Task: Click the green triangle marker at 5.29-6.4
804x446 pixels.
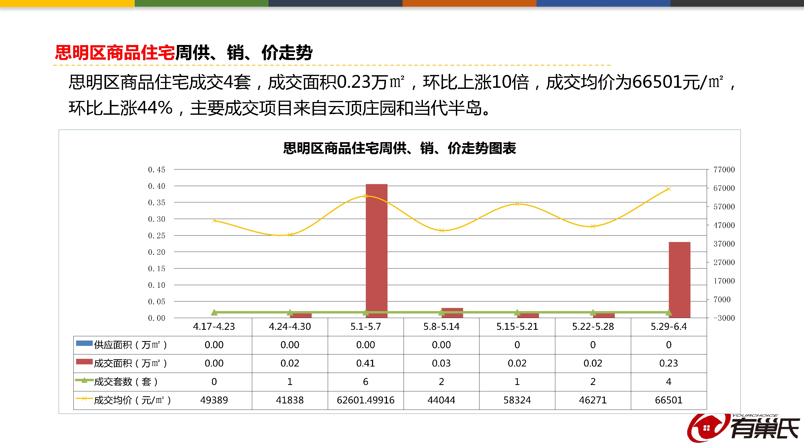Action: pos(669,312)
